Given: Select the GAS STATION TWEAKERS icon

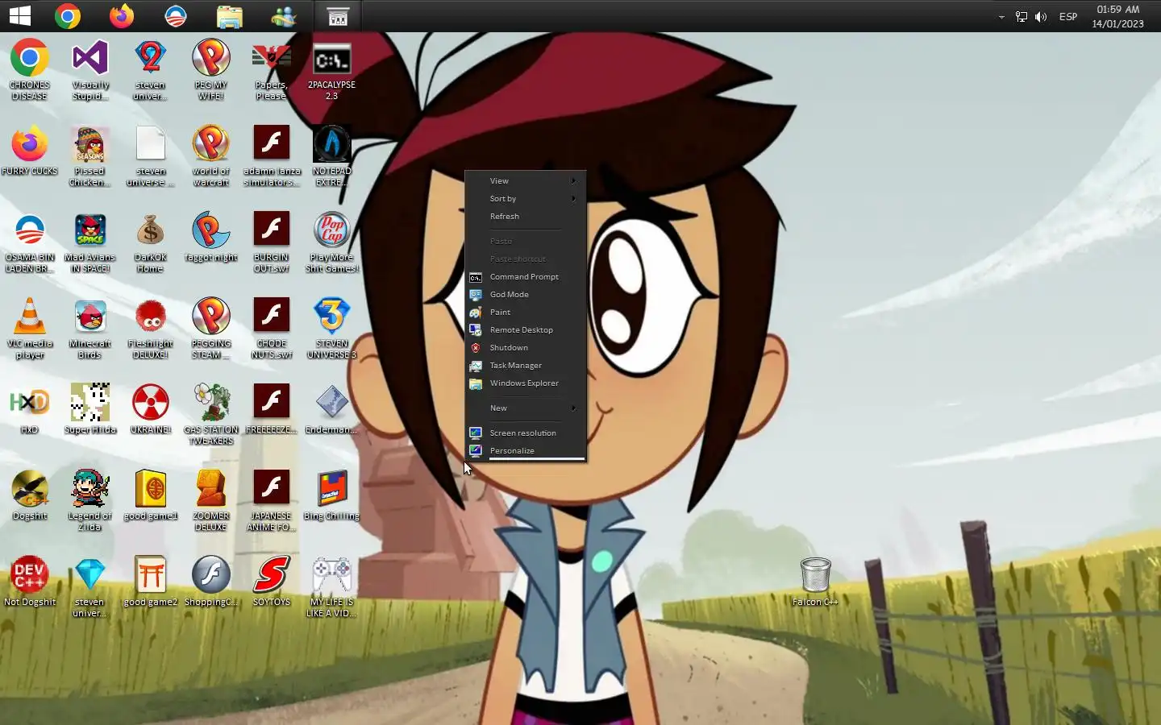Looking at the screenshot, I should pyautogui.click(x=211, y=415).
